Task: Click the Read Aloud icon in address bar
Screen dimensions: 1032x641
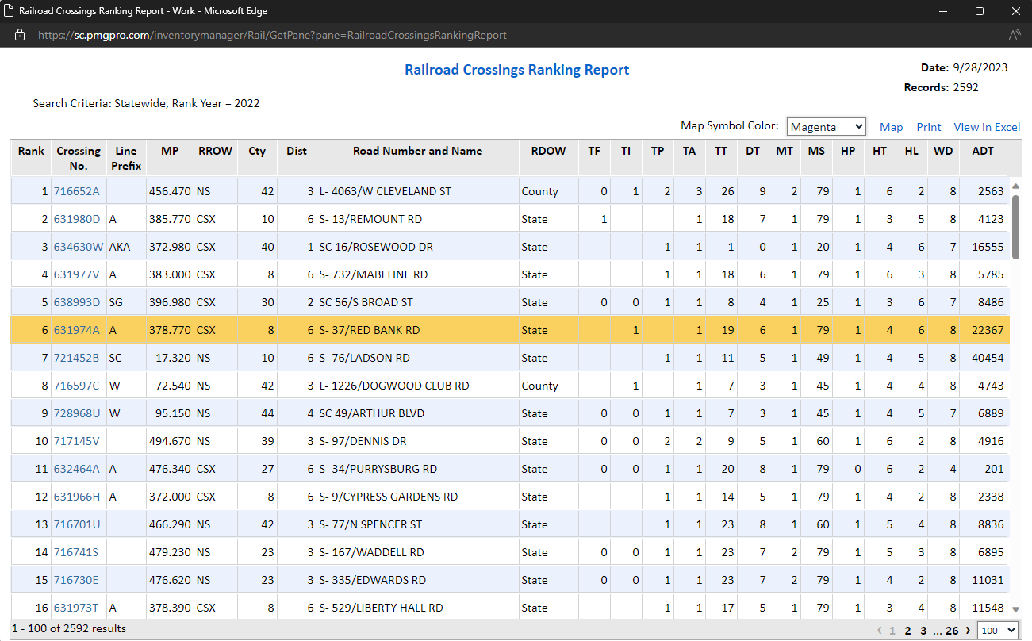Action: click(1015, 35)
